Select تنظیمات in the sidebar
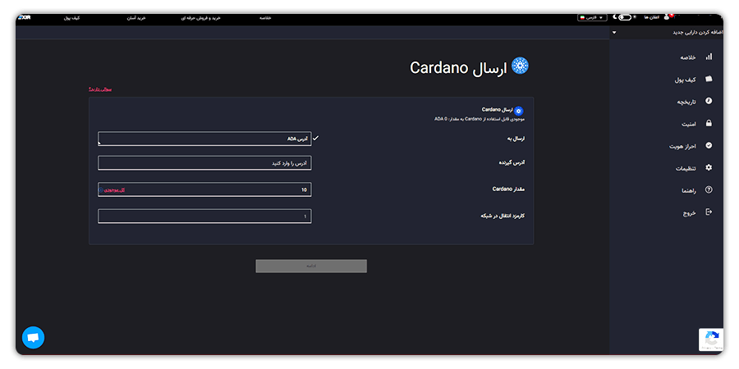This screenshot has height=369, width=739. pos(686,168)
